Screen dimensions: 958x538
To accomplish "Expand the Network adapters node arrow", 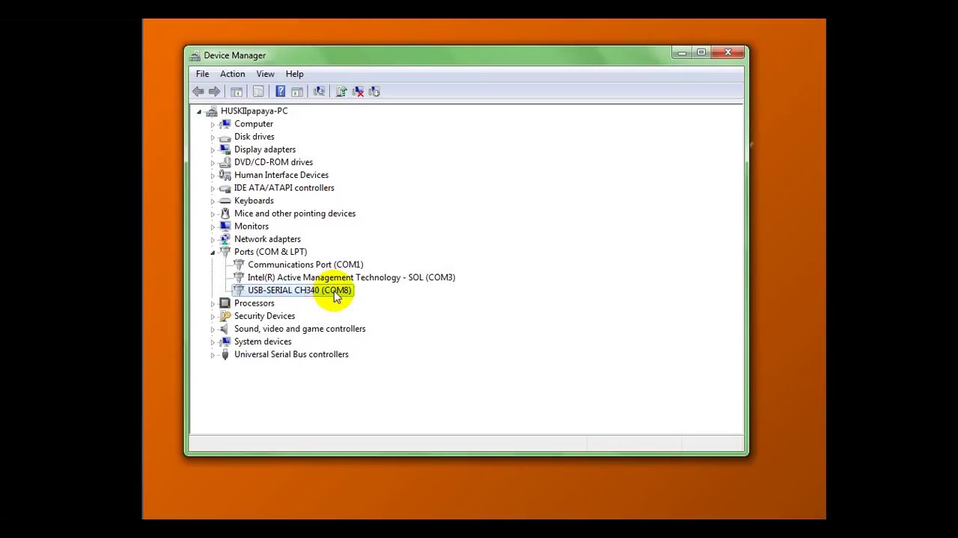I will [213, 239].
